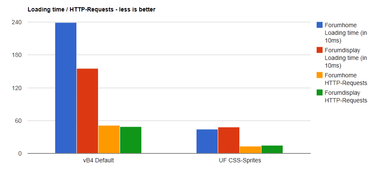Click the orange Forumhome HTTP-Requests legend swatch
The width and height of the screenshot is (382, 170).
click(320, 75)
